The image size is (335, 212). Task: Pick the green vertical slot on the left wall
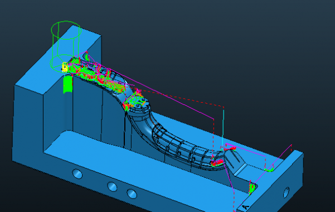(68, 84)
